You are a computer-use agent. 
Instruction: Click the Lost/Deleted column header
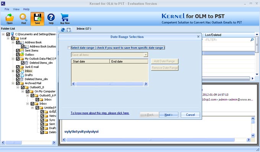click(229, 35)
